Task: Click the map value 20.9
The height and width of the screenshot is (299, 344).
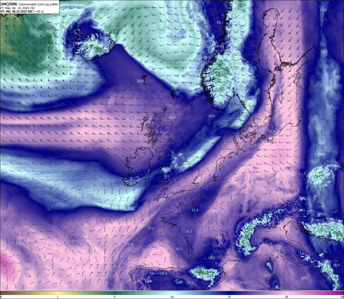Action: click(140, 81)
